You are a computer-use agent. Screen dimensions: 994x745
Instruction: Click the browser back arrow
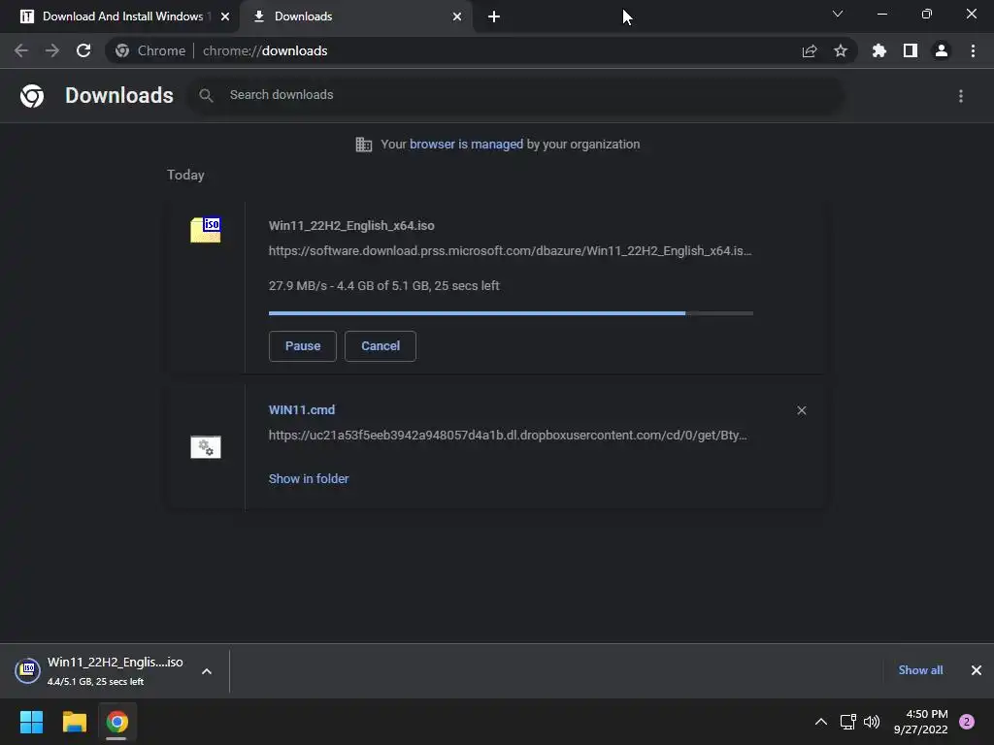21,50
